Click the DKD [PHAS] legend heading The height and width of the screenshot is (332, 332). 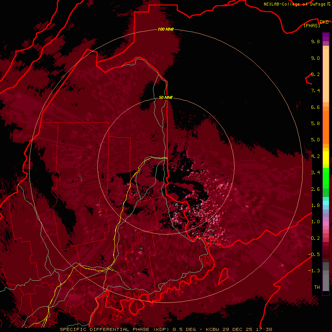[317, 24]
